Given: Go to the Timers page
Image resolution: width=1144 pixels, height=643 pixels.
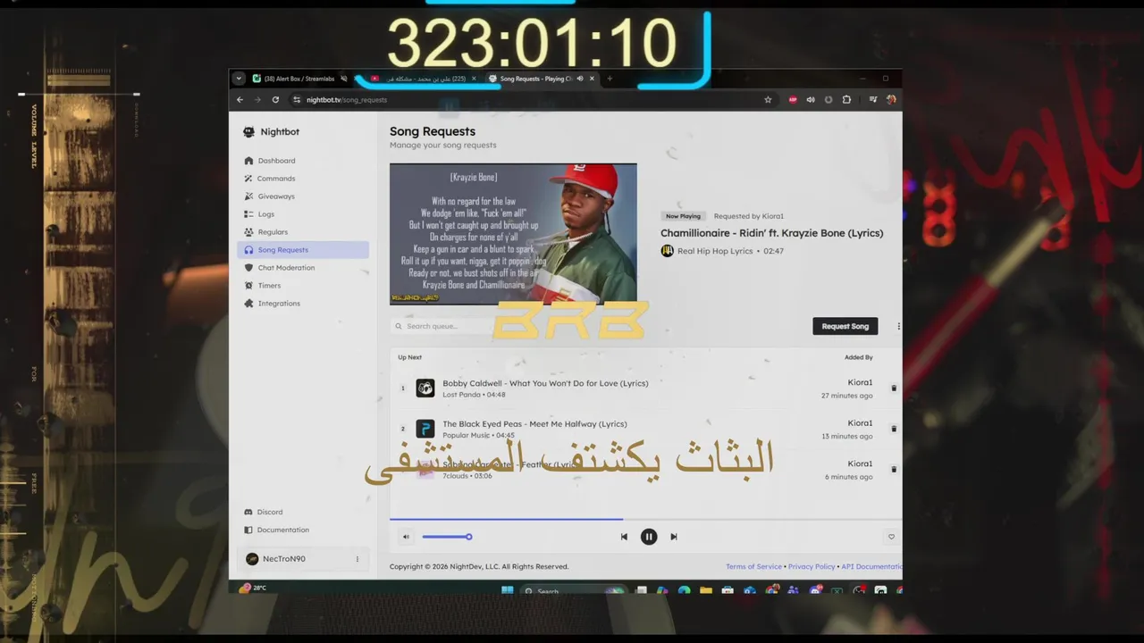Looking at the screenshot, I should click(x=269, y=286).
